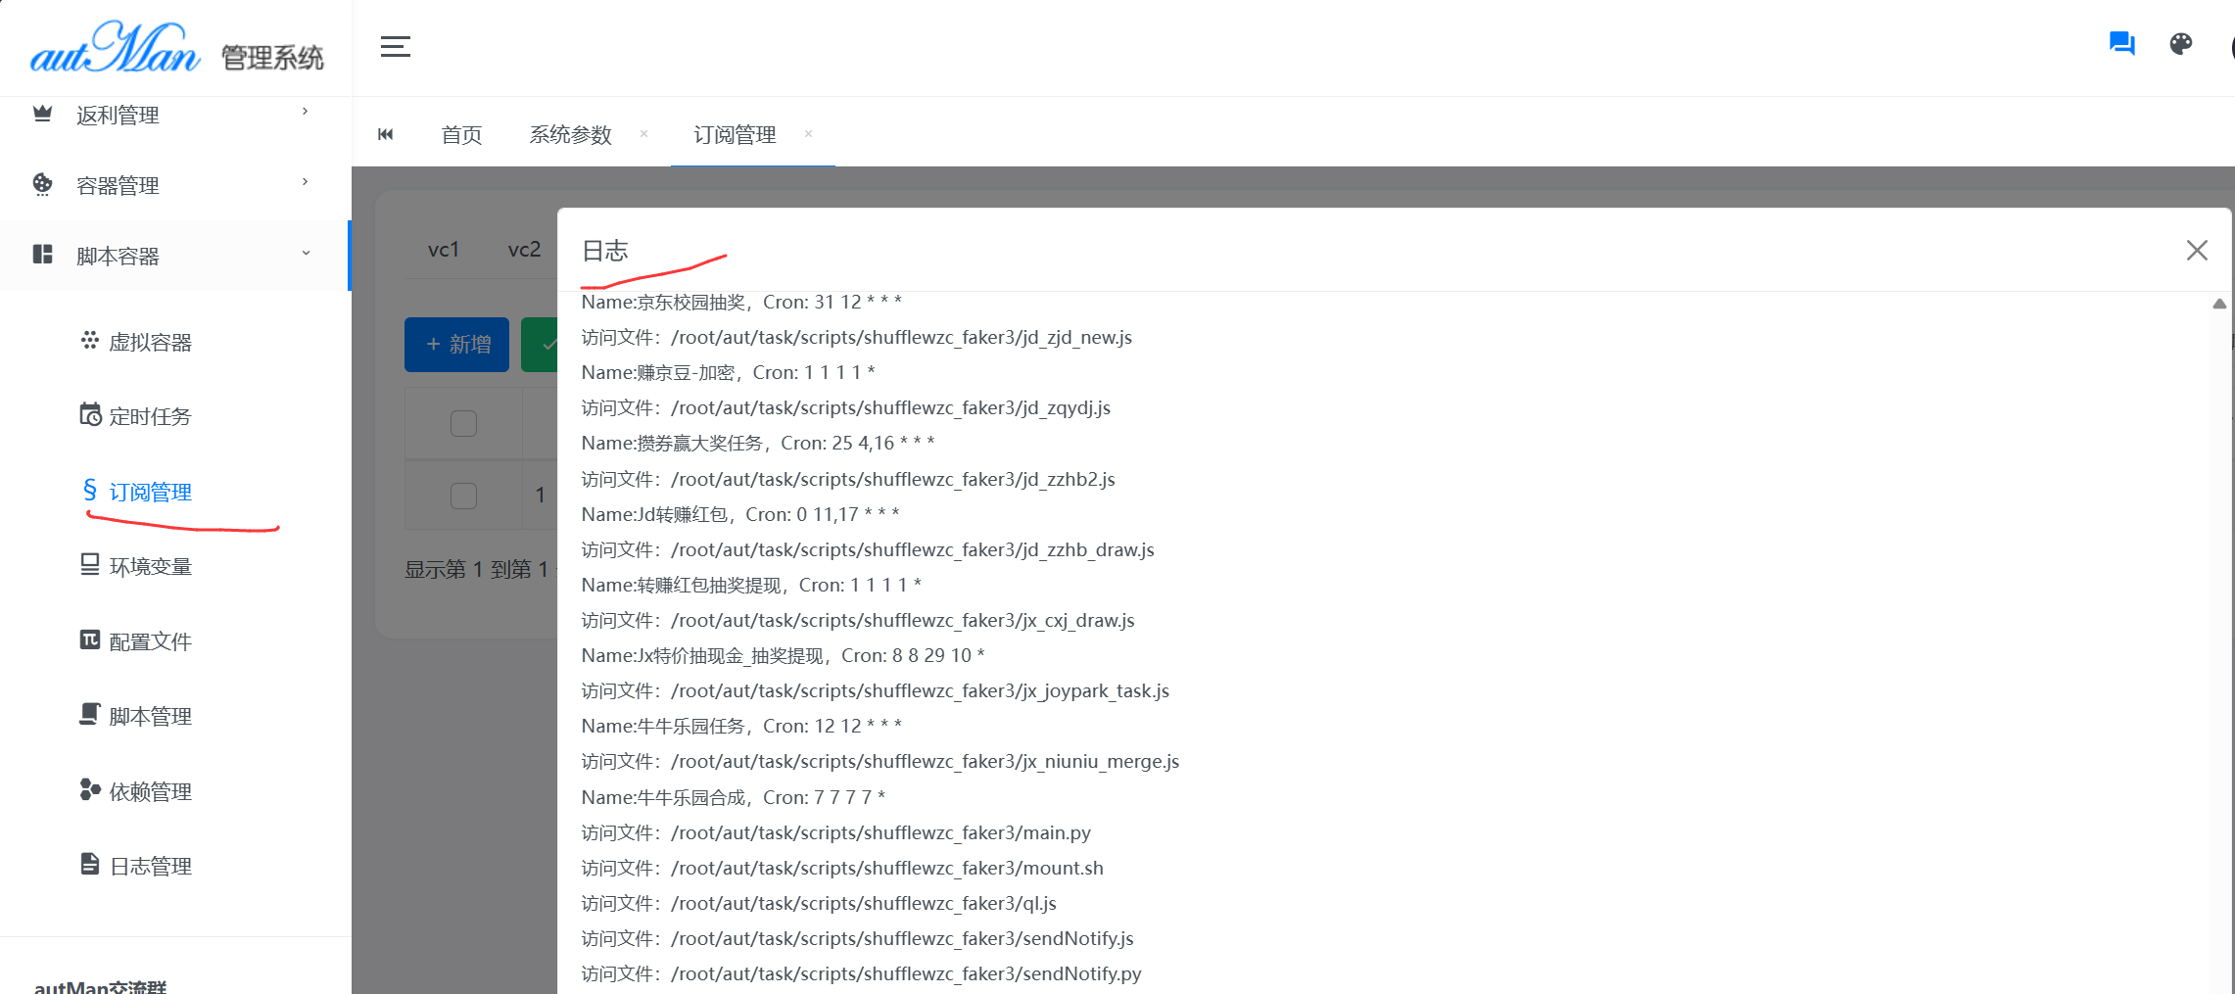Click the autMan logo
Screen dimensions: 2235x994
(x=116, y=47)
